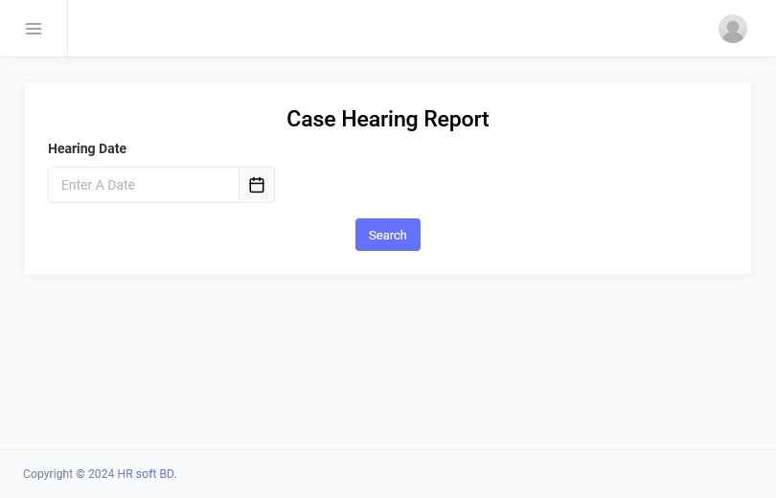Visit the HR soft BD link
This screenshot has width=776, height=498.
[146, 474]
